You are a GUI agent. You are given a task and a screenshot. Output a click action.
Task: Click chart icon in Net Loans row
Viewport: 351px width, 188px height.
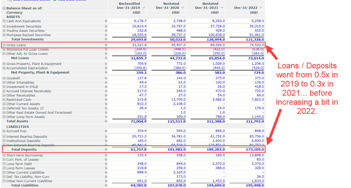click(x=106, y=58)
